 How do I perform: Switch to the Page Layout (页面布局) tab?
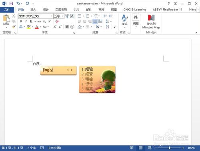(x=61, y=10)
